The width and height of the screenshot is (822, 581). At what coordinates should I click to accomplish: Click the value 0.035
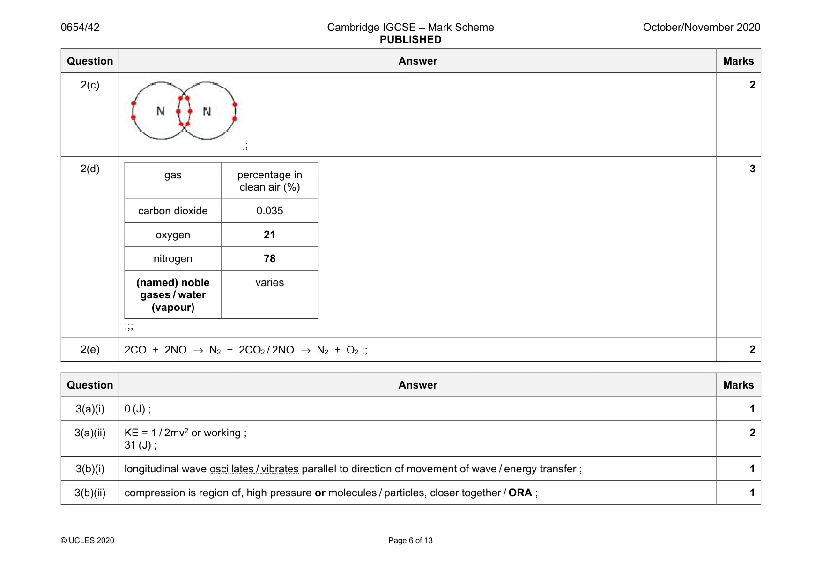[x=270, y=211]
